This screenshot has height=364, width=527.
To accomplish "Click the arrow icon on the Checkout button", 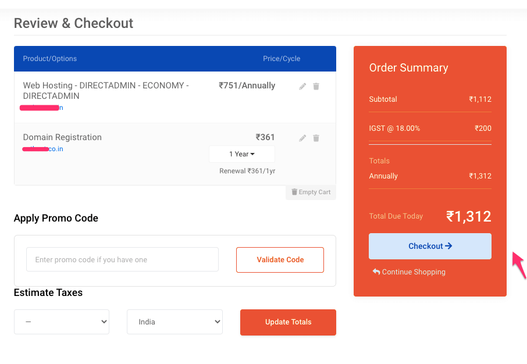I will [x=448, y=246].
